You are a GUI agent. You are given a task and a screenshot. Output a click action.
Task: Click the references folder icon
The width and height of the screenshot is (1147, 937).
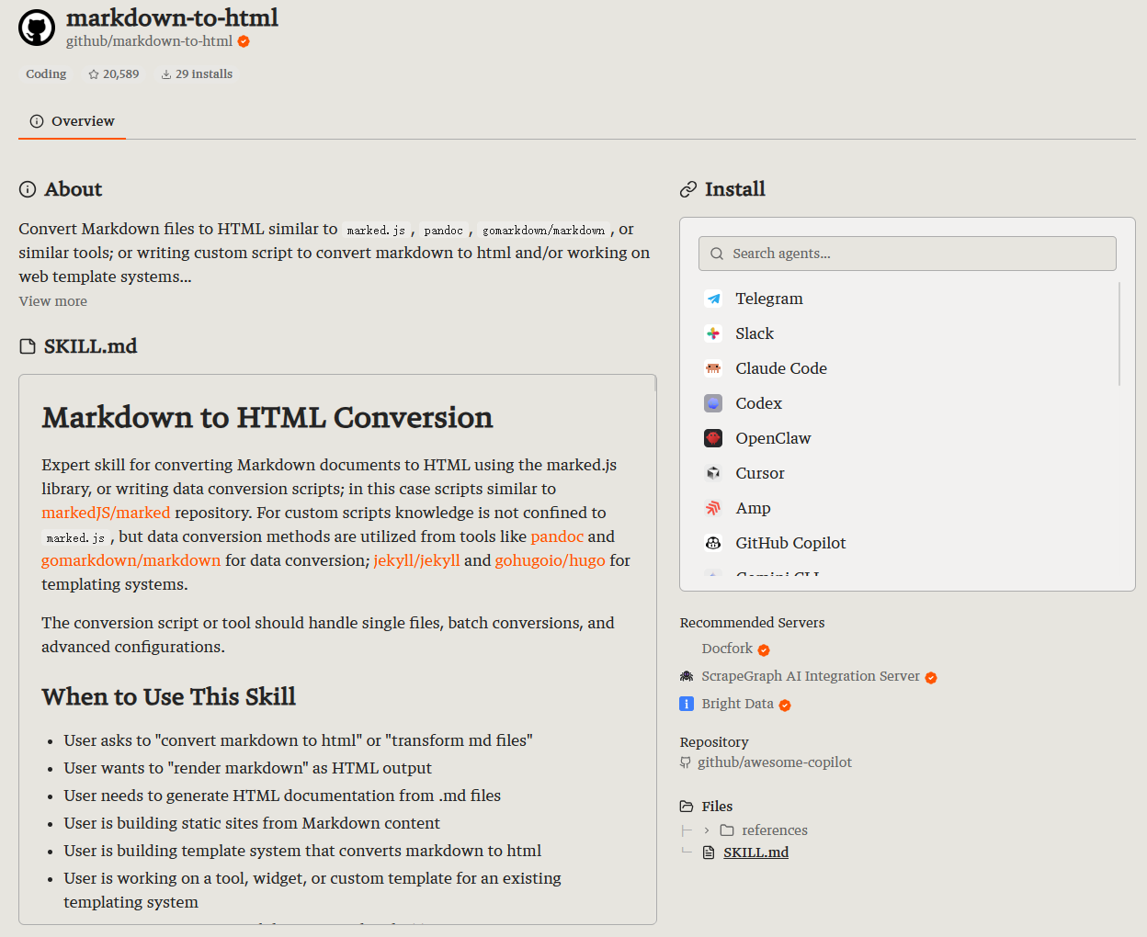[727, 830]
